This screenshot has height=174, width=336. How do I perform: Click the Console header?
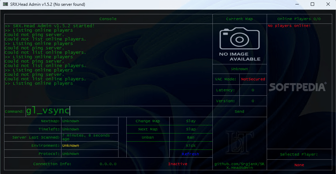point(108,19)
